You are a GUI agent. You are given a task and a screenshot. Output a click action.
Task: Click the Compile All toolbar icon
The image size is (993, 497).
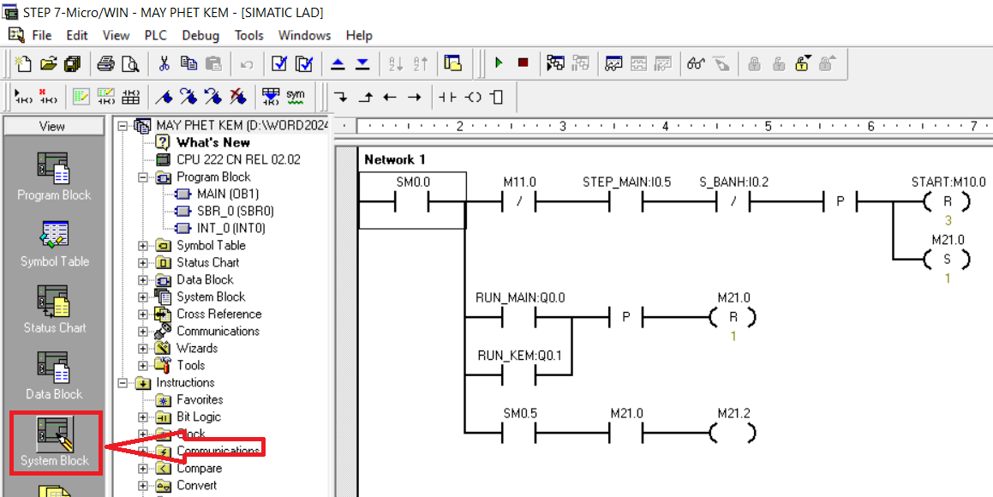pyautogui.click(x=305, y=63)
